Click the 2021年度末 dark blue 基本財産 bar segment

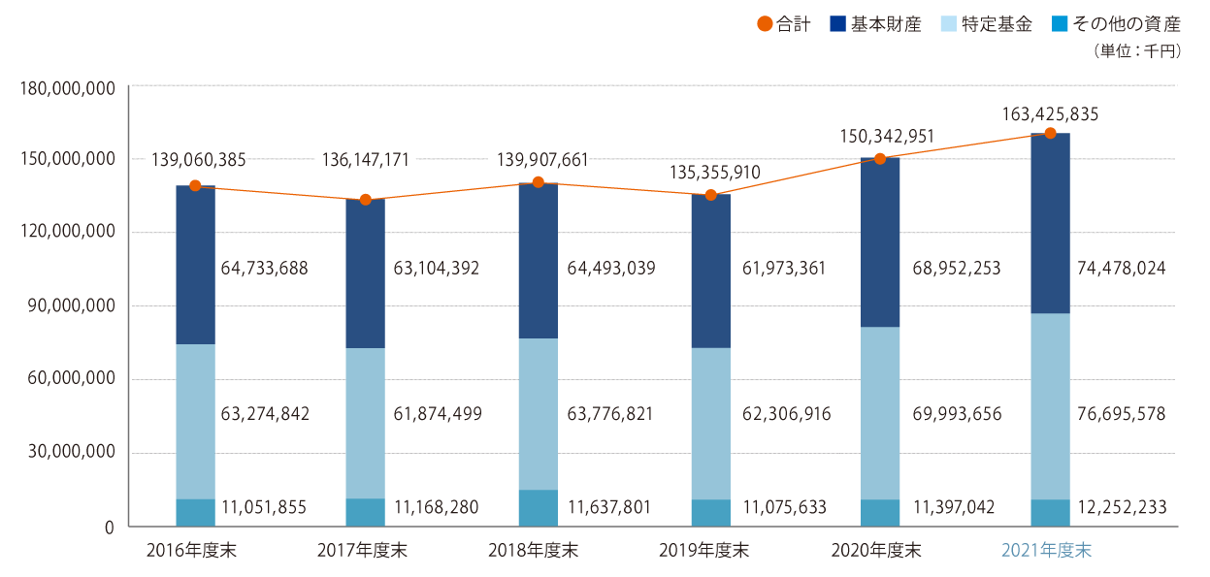(x=1050, y=223)
